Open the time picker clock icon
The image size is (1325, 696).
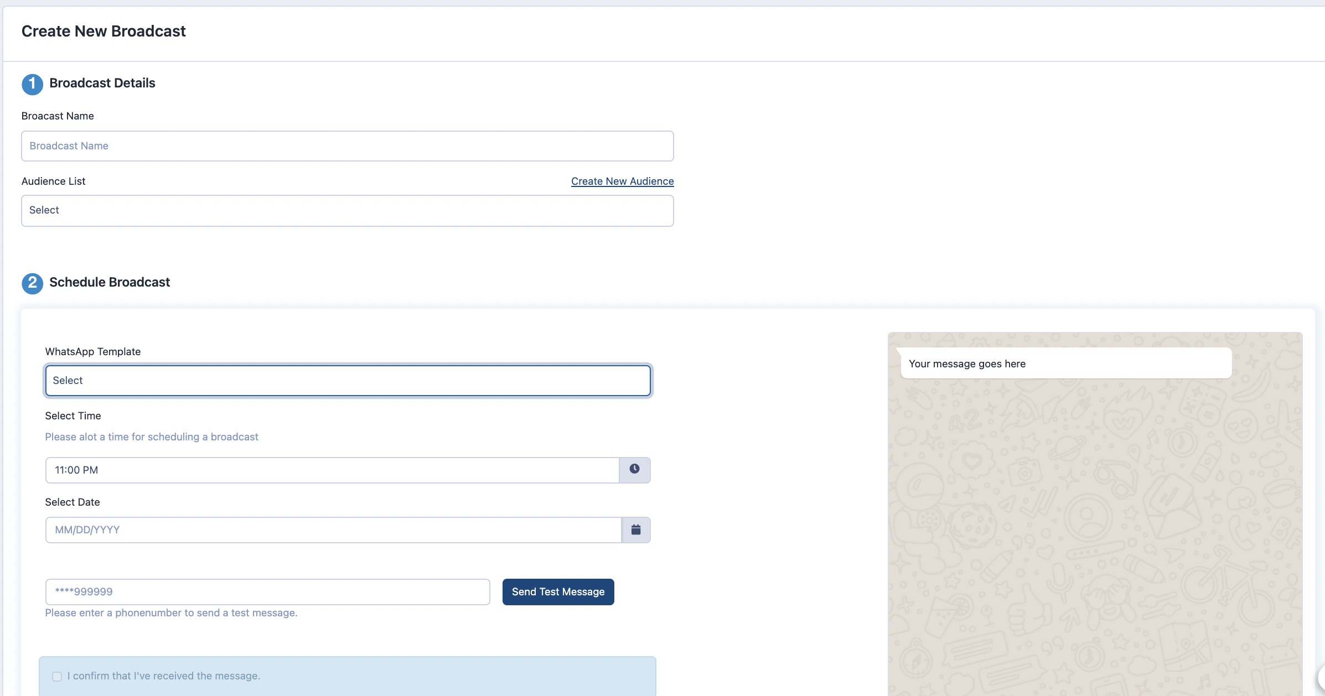tap(634, 469)
